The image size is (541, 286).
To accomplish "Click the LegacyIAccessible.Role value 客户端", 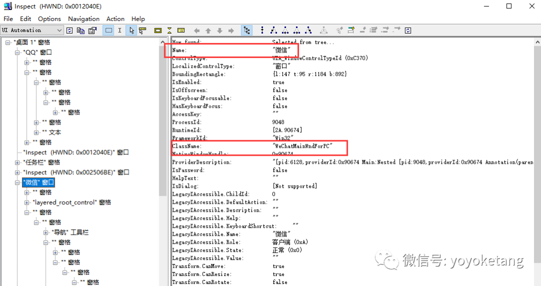I will pos(290,242).
